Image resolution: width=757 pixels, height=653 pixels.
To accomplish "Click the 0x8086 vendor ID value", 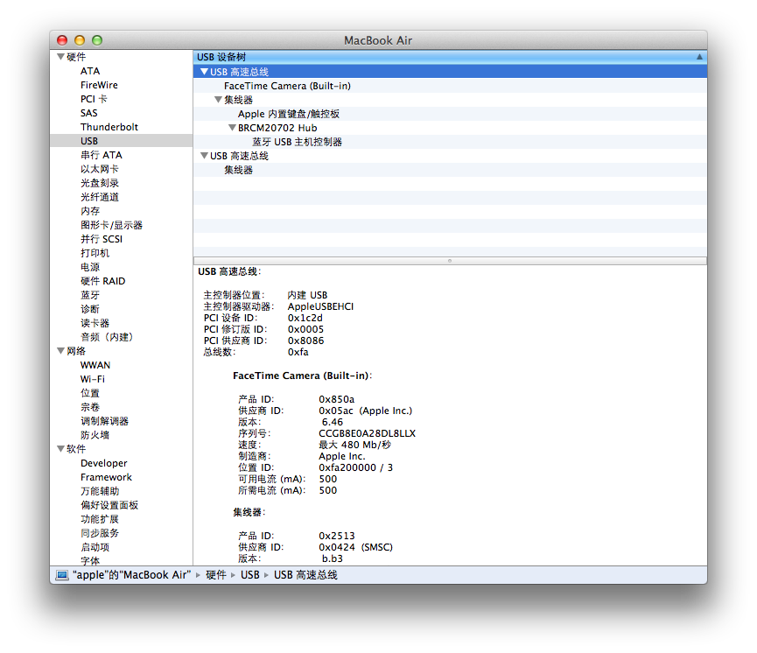I will click(305, 341).
